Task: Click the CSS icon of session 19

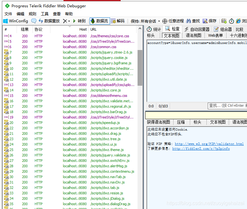Action: [x=6, y=117]
